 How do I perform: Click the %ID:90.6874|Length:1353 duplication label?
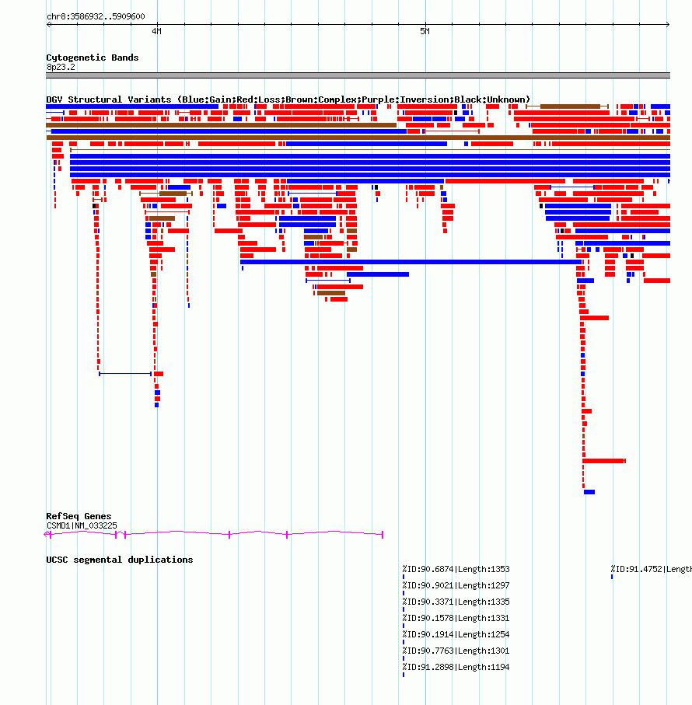tap(456, 569)
